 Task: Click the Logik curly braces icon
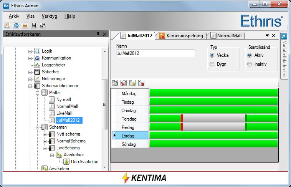tap(37, 51)
